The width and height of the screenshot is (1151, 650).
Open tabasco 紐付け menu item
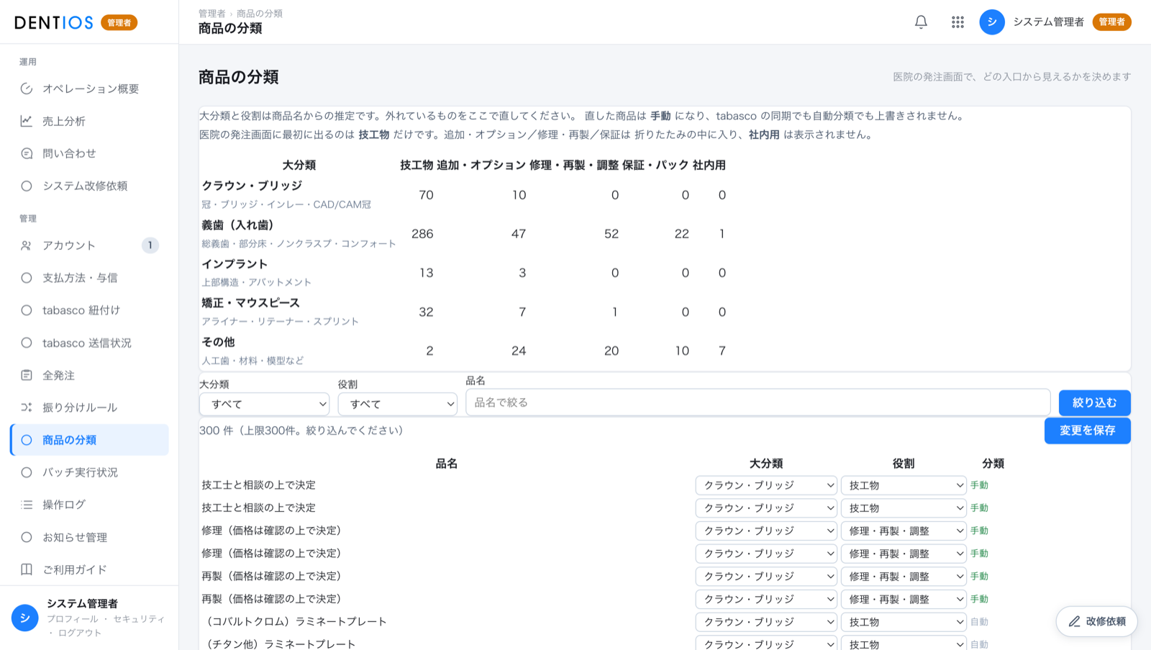pos(90,310)
